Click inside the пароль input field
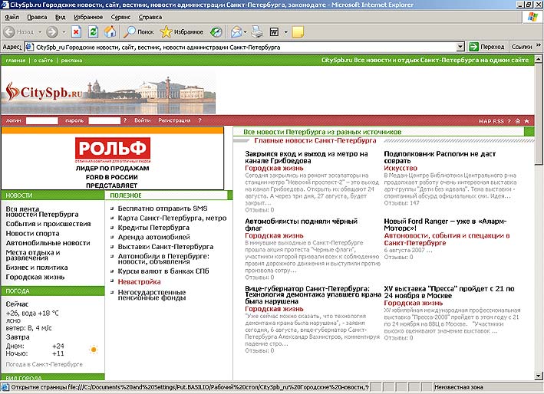The height and width of the screenshot is (394, 544). (x=104, y=120)
